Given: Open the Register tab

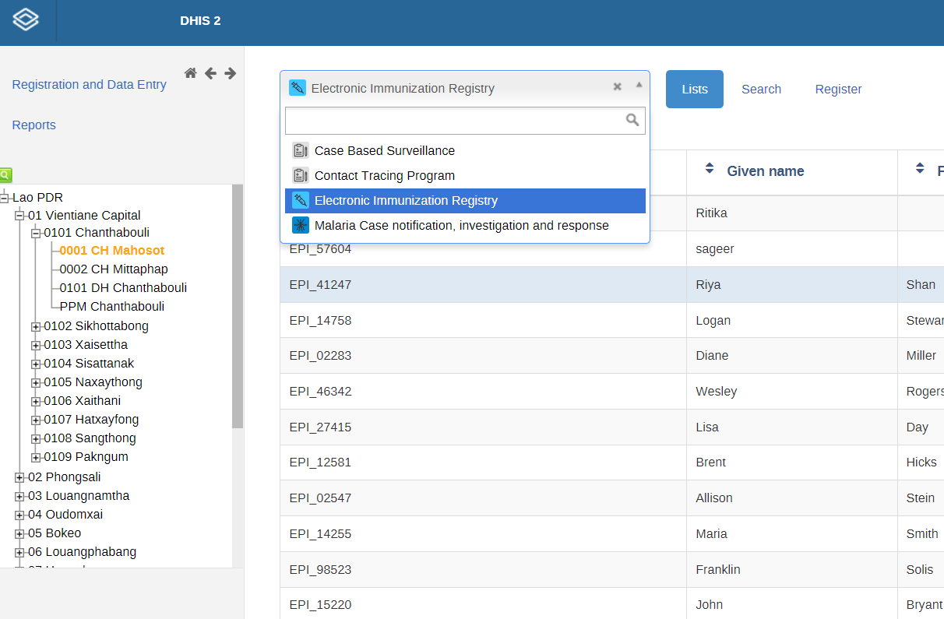Looking at the screenshot, I should tap(838, 90).
